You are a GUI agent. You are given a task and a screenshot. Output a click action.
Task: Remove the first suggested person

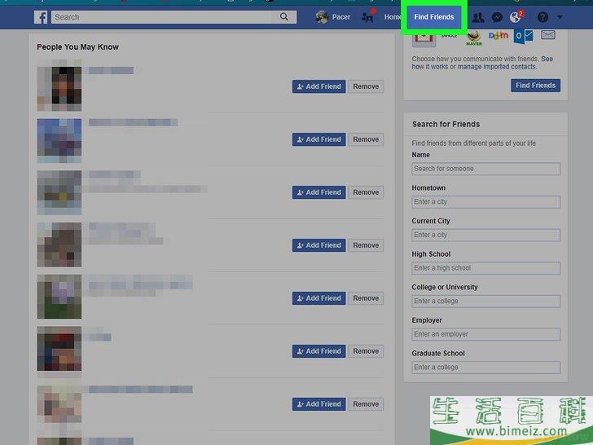point(366,86)
